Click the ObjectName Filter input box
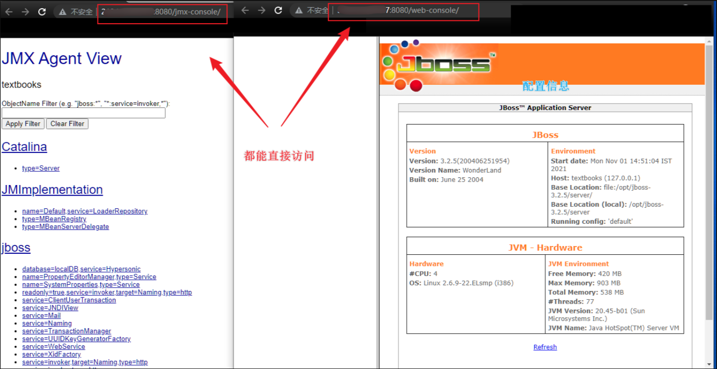Image resolution: width=717 pixels, height=369 pixels. pos(83,113)
